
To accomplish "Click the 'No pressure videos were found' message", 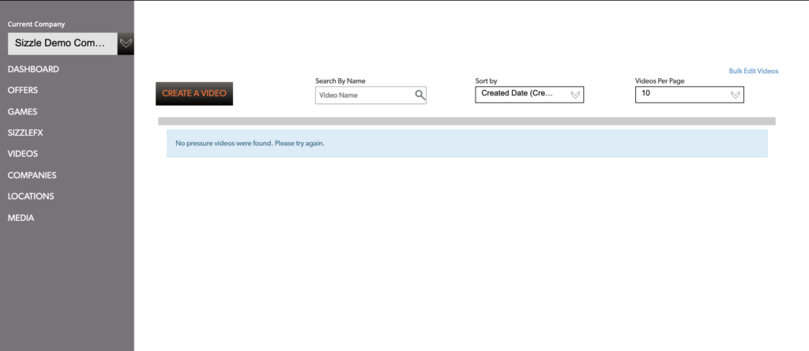I will pyautogui.click(x=250, y=144).
